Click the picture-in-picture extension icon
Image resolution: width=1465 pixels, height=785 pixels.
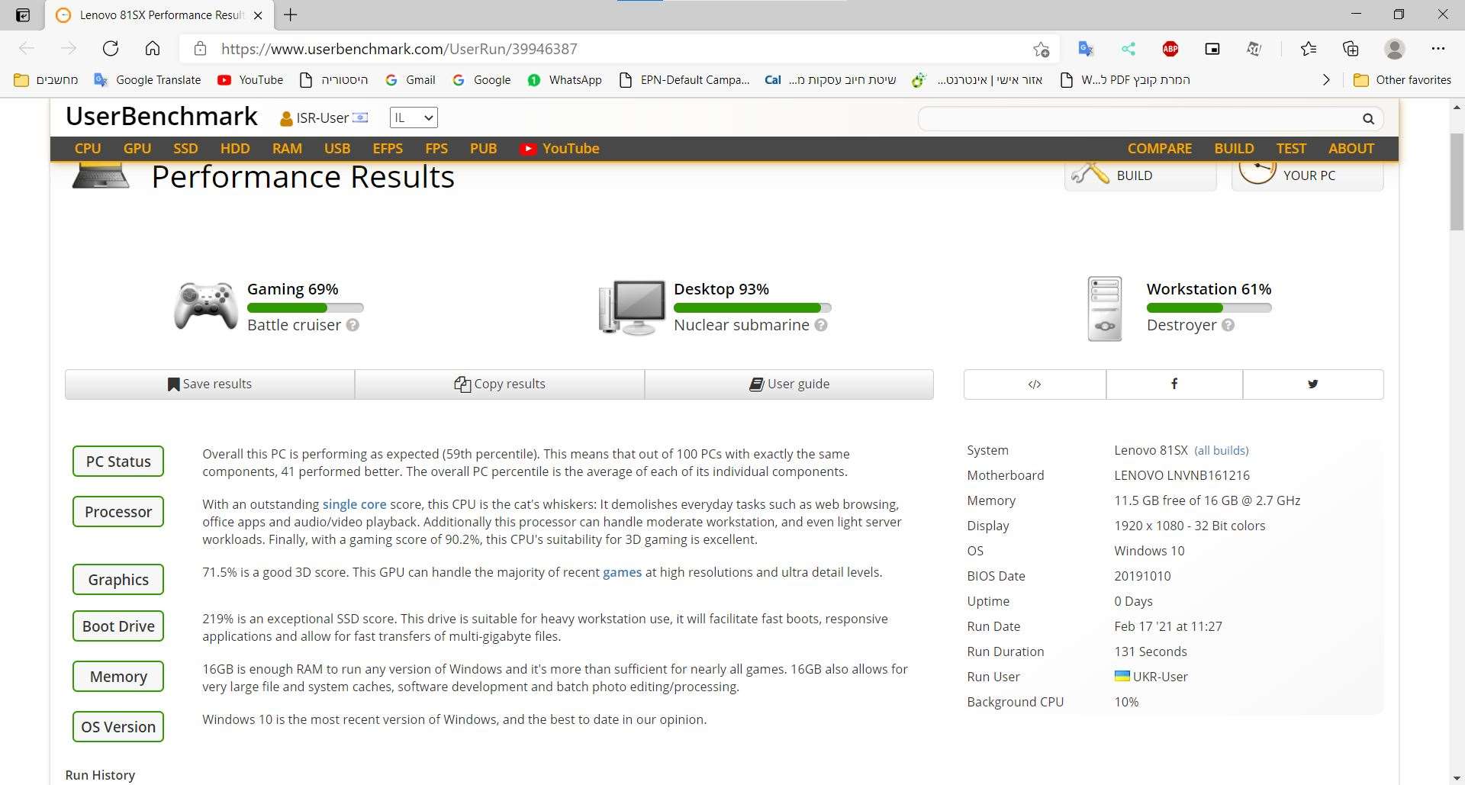(1212, 49)
